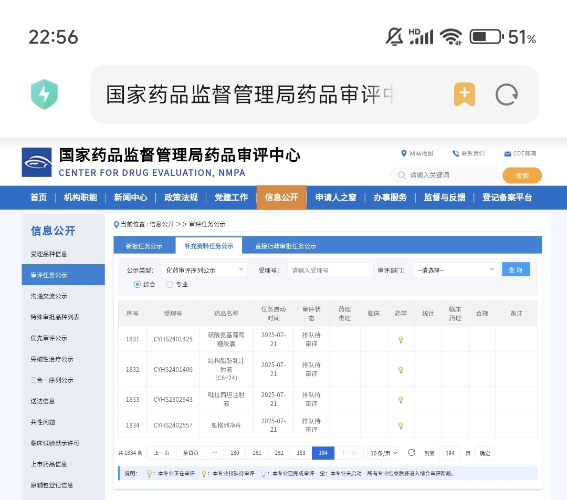Open 突破性治疗公示 in sidebar
The image size is (567, 500).
click(x=51, y=359)
